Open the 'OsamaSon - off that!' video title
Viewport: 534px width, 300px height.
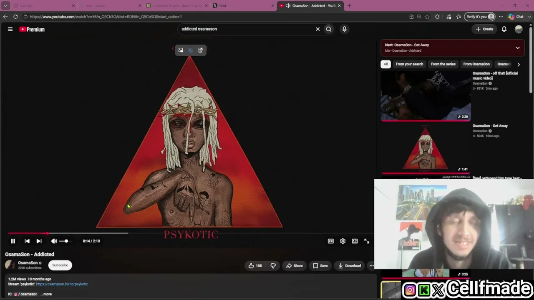[495, 75]
